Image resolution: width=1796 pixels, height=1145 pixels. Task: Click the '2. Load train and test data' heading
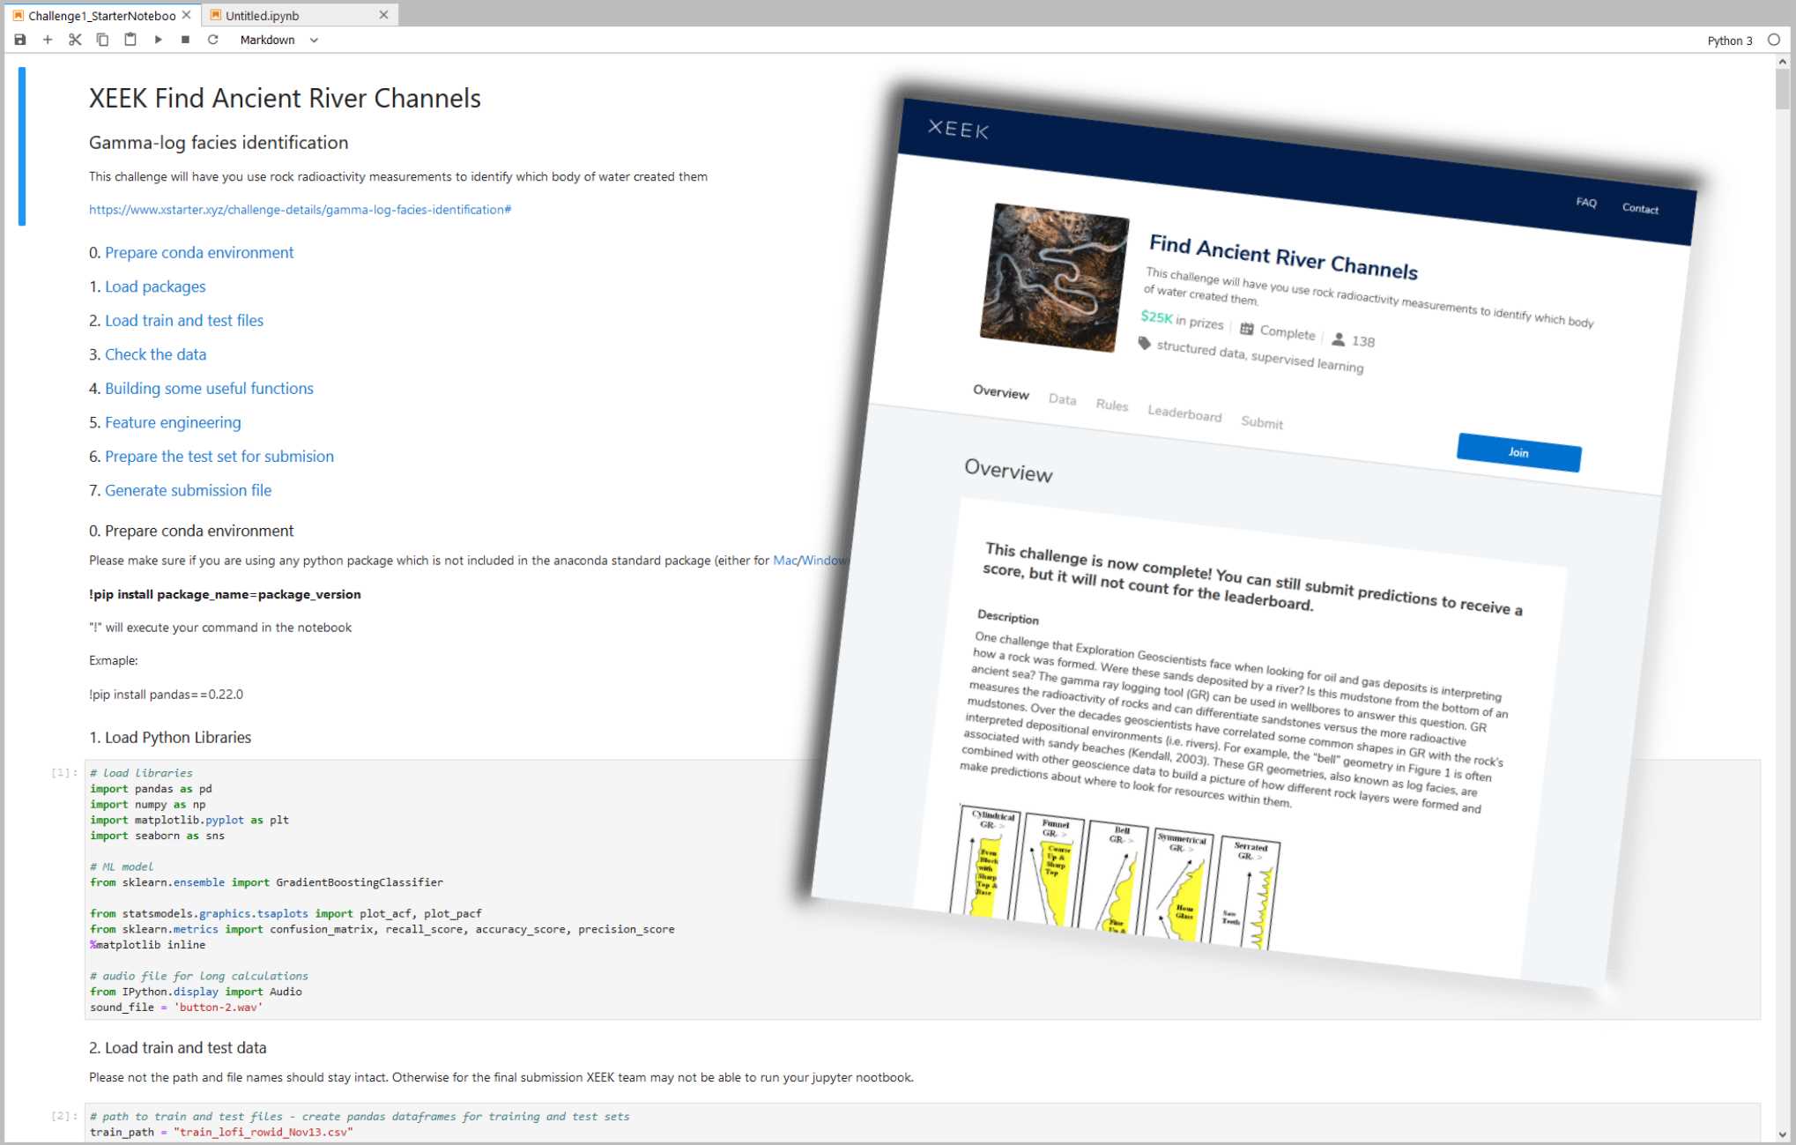tap(177, 1048)
